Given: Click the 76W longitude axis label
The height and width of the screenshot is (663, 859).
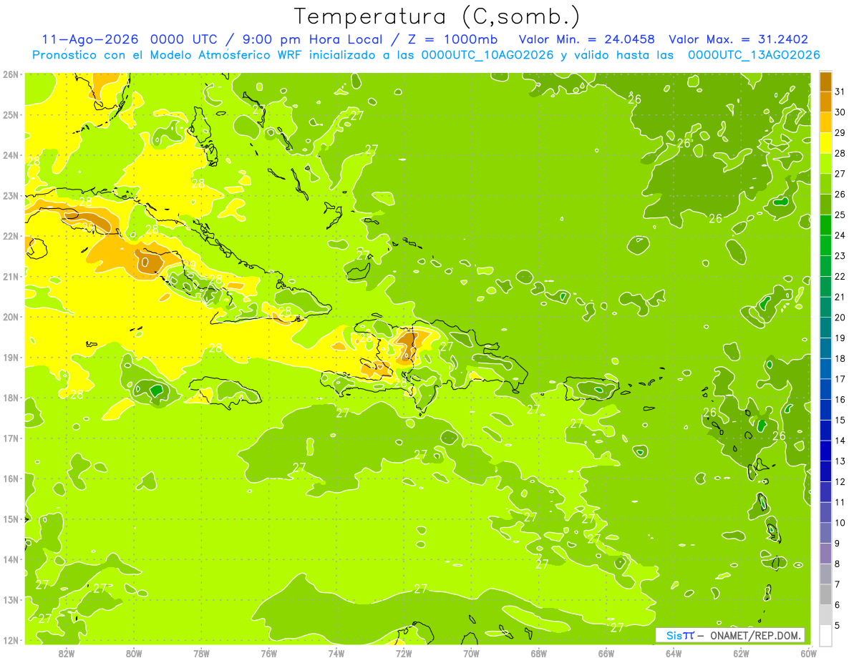Looking at the screenshot, I should pyautogui.click(x=268, y=654).
